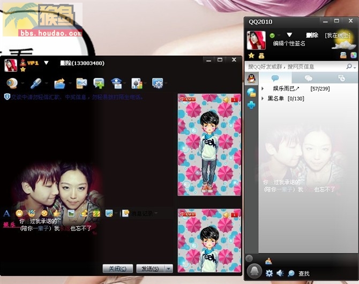This screenshot has width=359, height=284.
Task: Expand the webcam video options arrow
Action: 23,83
